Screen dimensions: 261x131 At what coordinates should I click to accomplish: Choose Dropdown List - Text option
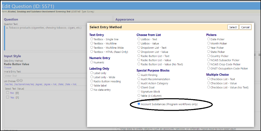tap(139, 47)
